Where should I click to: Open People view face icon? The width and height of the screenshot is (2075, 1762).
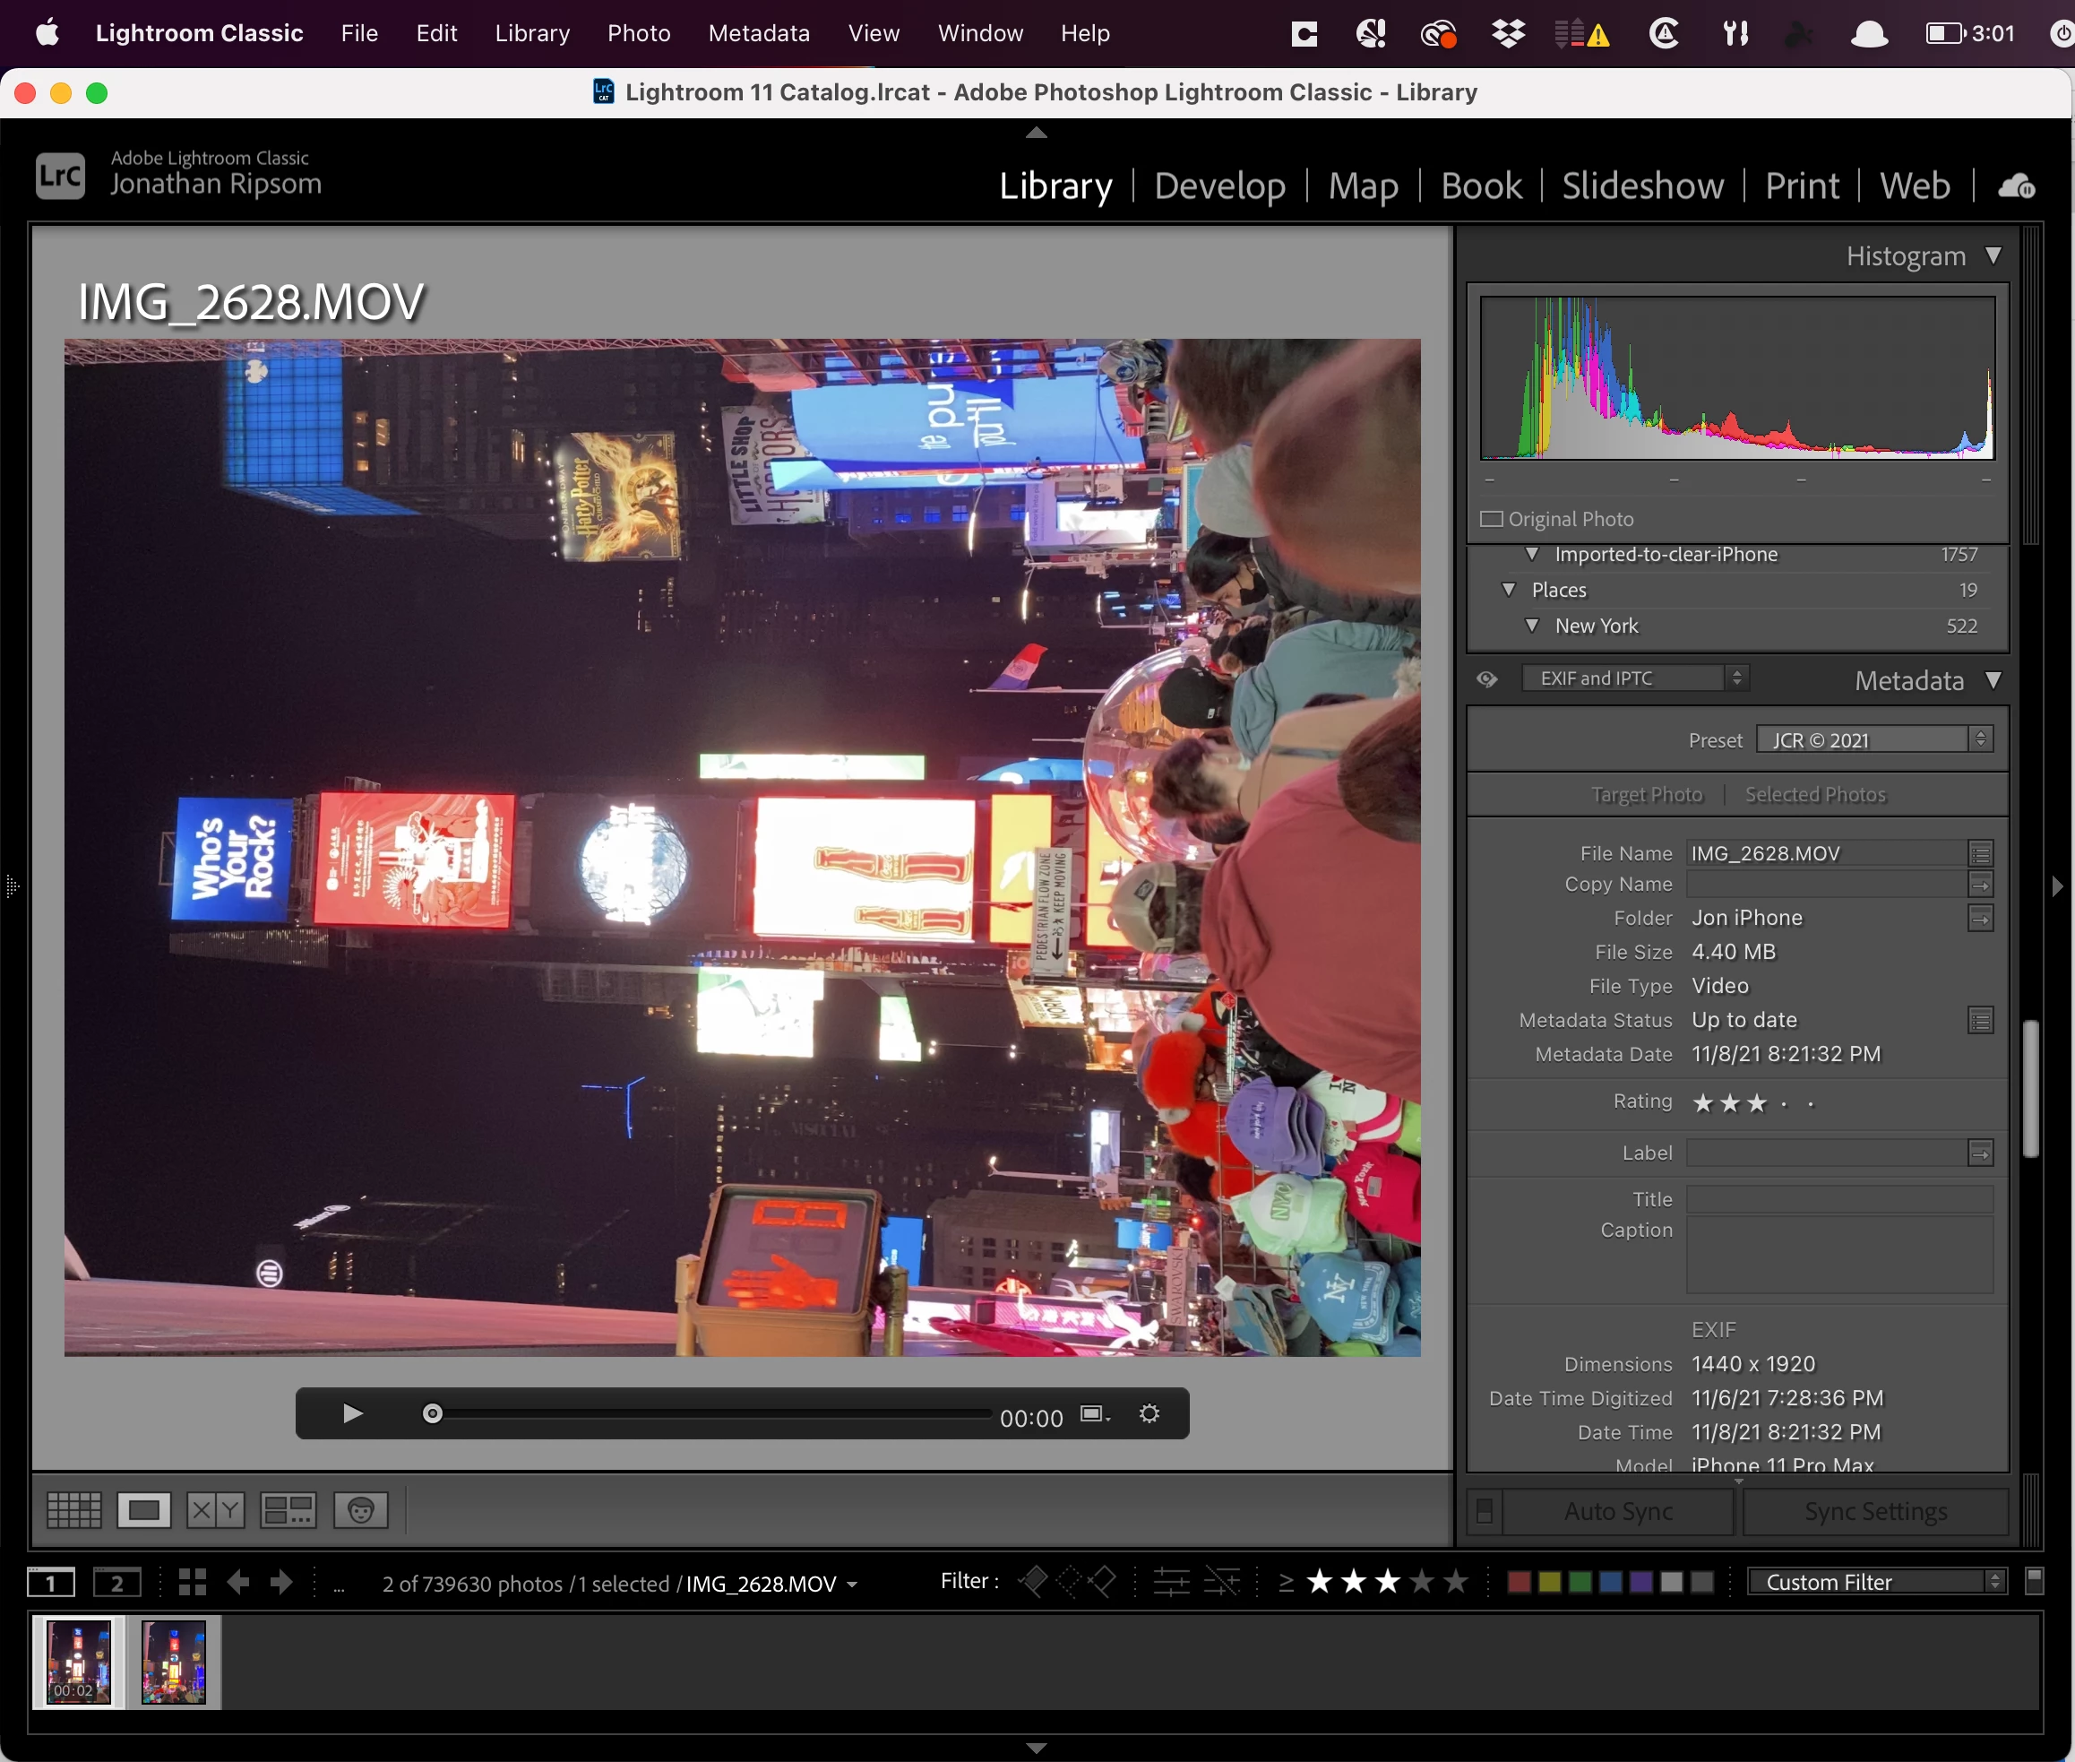pyautogui.click(x=360, y=1510)
